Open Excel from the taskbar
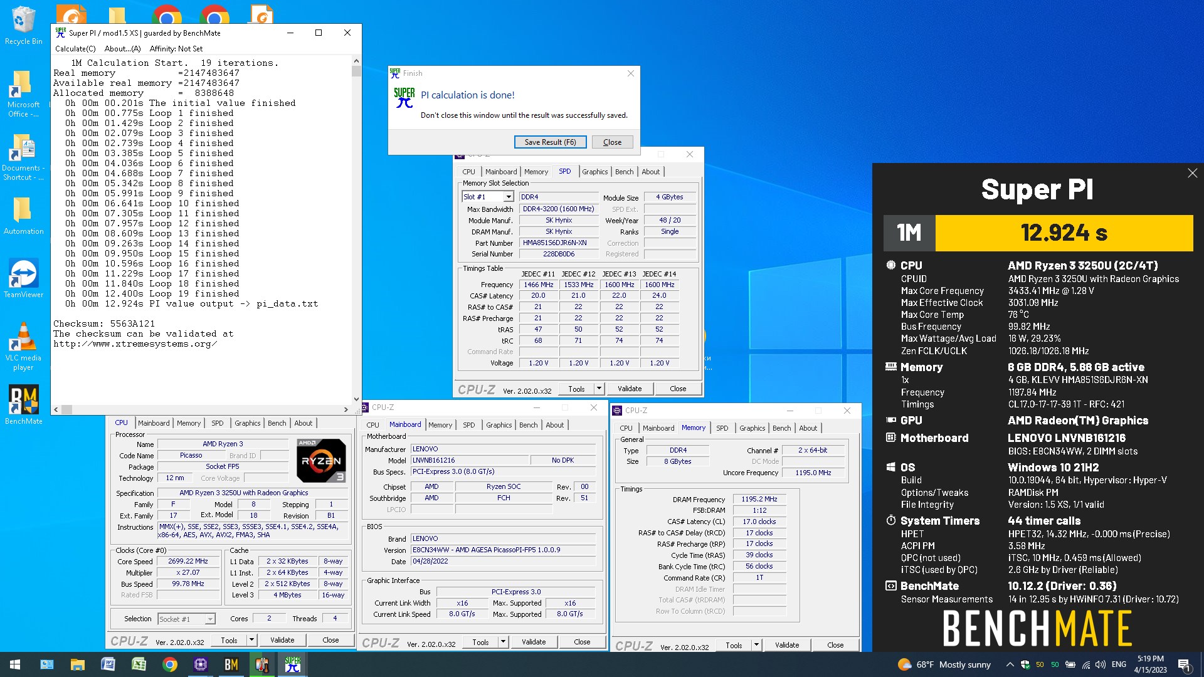Image resolution: width=1204 pixels, height=677 pixels. coord(139,664)
